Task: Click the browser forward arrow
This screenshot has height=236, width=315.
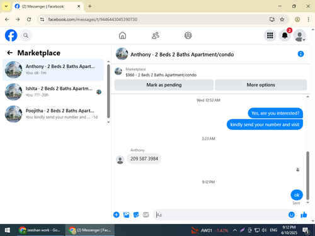Action: point(18,20)
